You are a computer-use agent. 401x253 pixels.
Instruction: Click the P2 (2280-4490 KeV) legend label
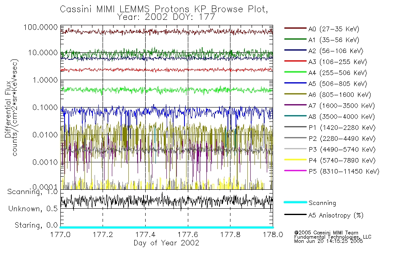(342, 138)
